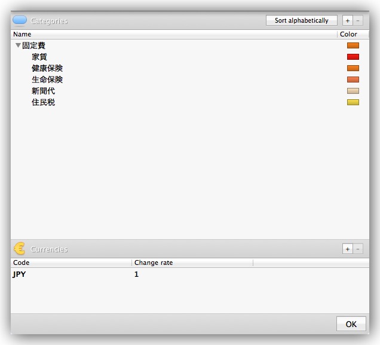Add a new category with plus button
Image resolution: width=380 pixels, height=345 pixels.
[x=348, y=20]
